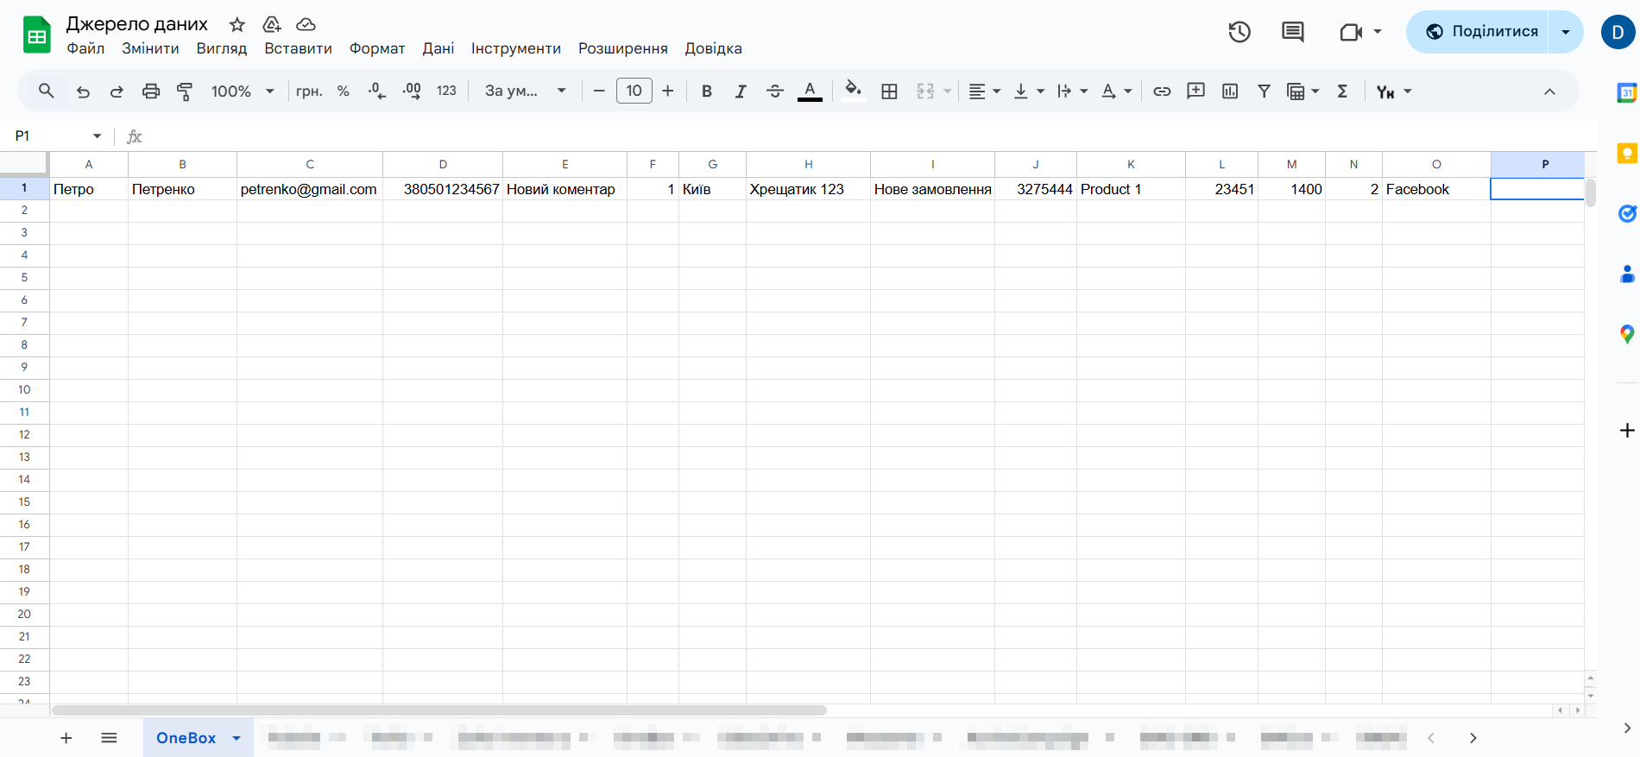This screenshot has width=1640, height=757.
Task: Toggle italic formatting
Action: click(x=741, y=91)
